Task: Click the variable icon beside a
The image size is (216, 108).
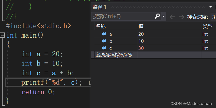Action: coord(104,34)
